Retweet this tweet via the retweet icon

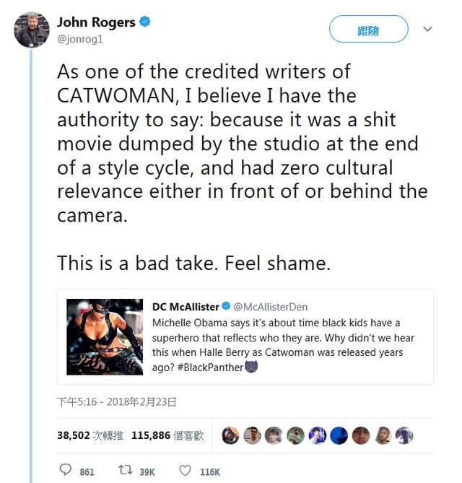coord(126,471)
